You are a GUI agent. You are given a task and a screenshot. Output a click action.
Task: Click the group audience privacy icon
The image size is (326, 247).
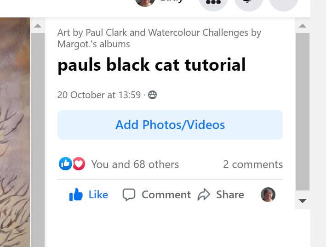click(x=152, y=95)
